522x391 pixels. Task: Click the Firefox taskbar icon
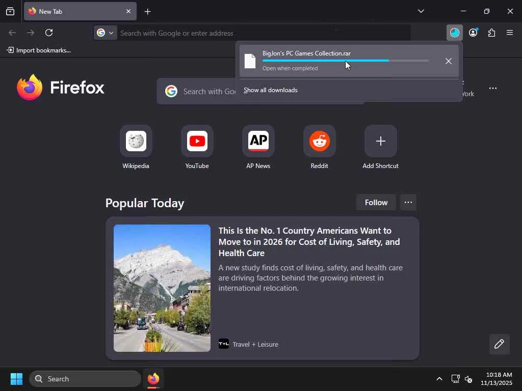[153, 379]
